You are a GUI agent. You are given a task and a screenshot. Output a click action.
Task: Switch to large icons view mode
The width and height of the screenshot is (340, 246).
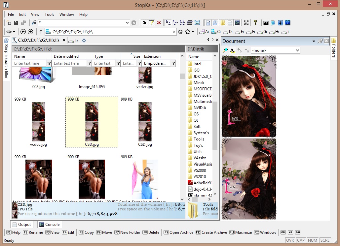click(x=168, y=22)
